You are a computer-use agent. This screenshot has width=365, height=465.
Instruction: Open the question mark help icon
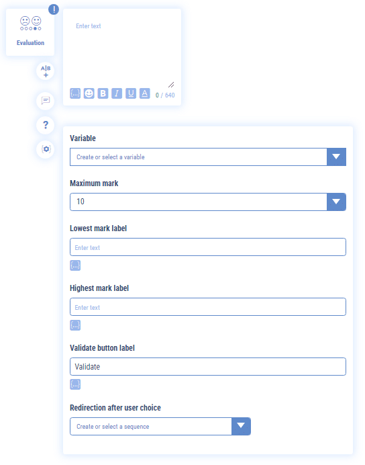pos(46,125)
